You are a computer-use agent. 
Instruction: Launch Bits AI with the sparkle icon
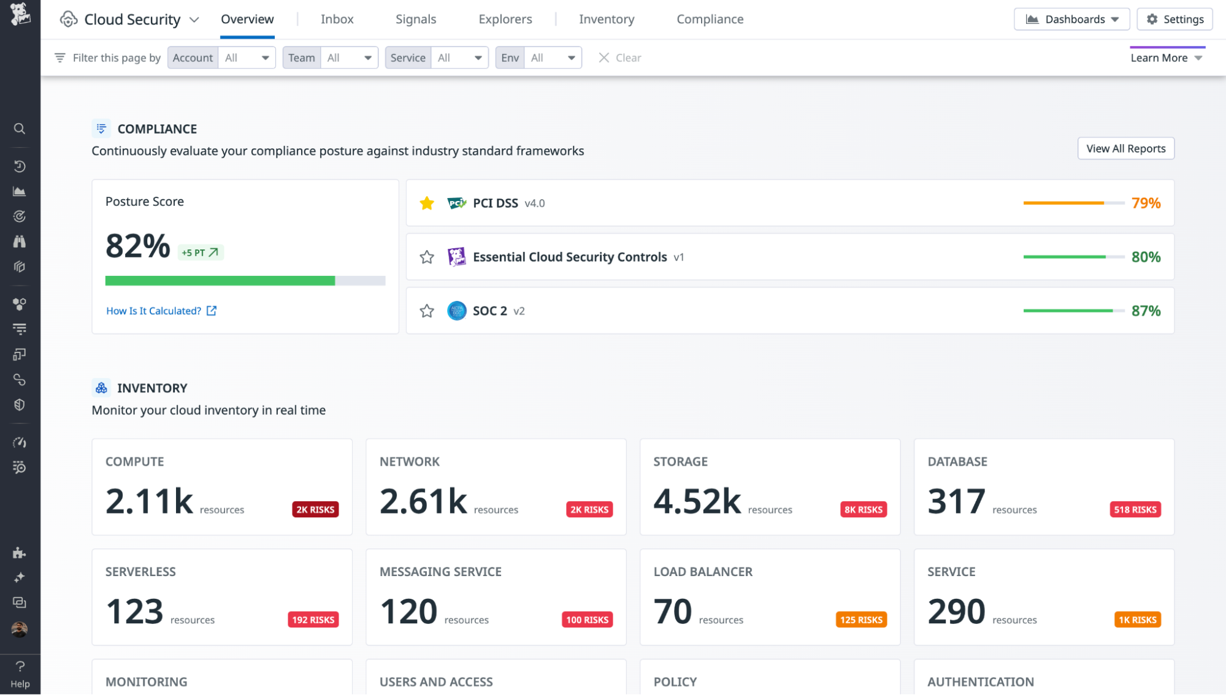[20, 577]
